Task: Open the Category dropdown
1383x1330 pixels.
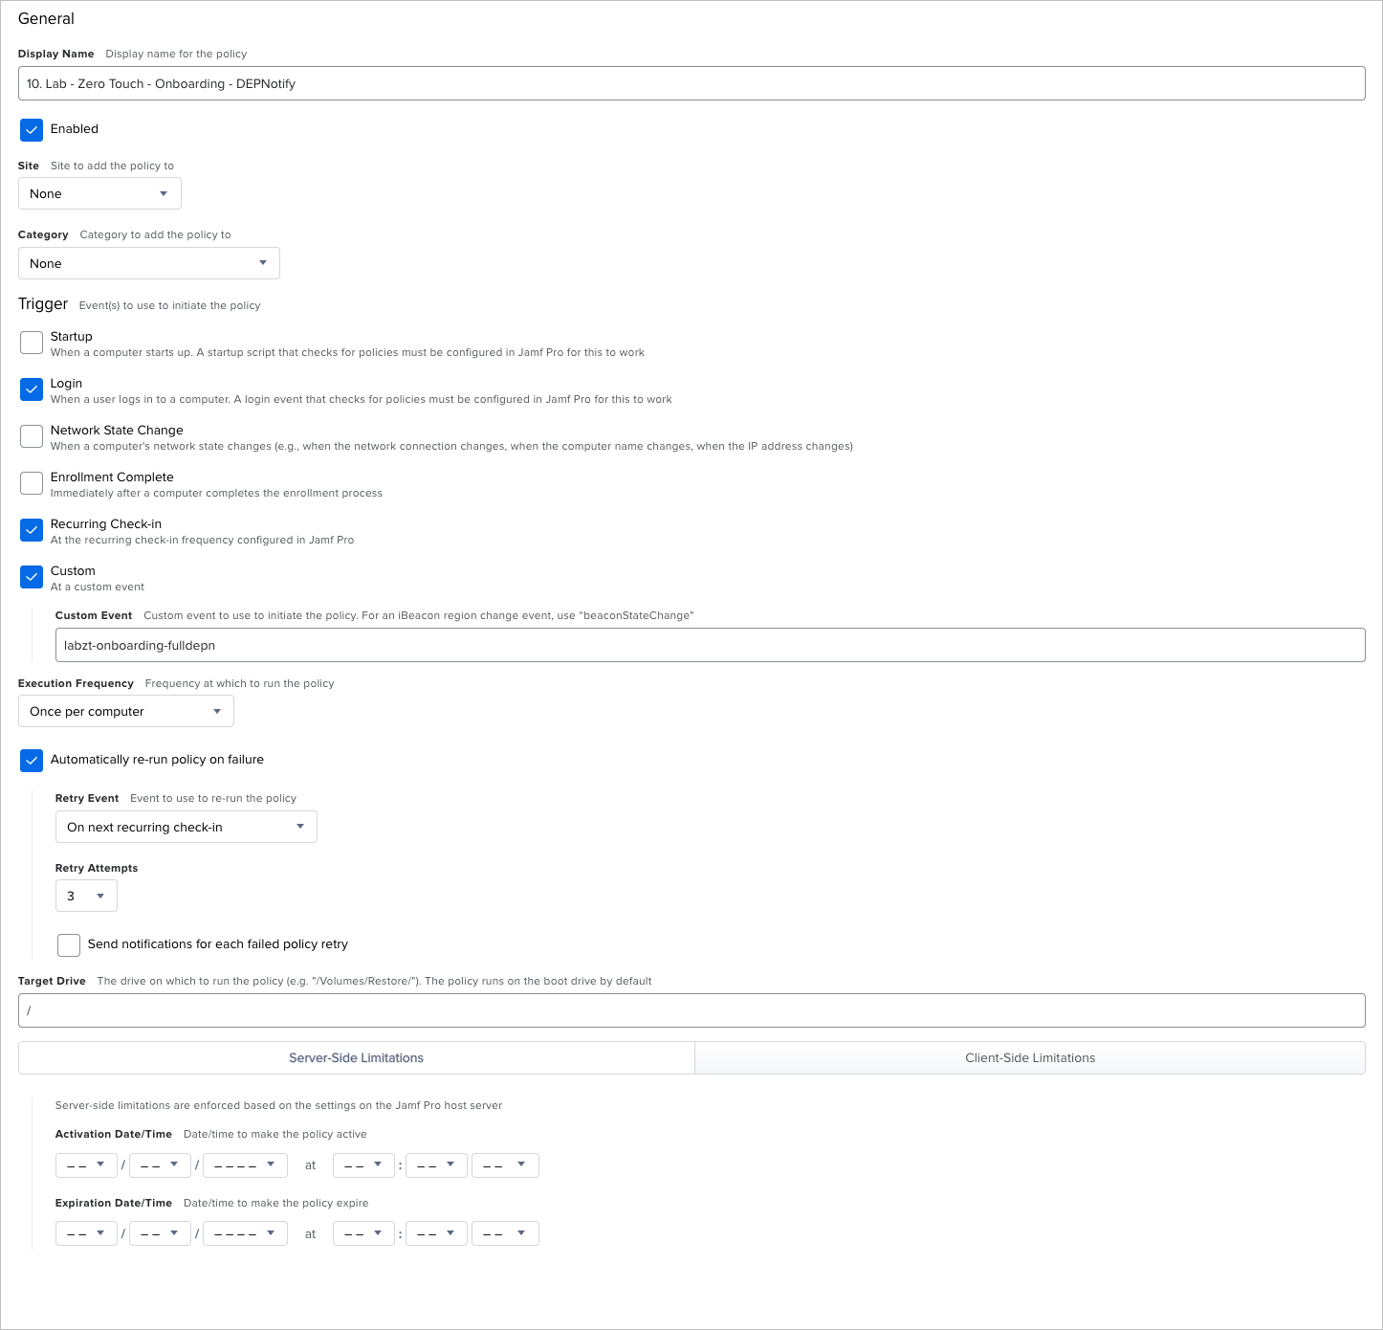Action: (149, 263)
